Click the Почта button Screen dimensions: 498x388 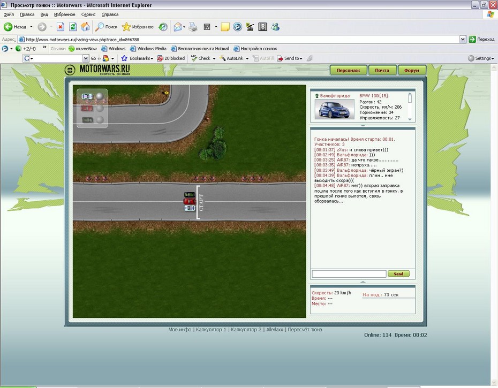(x=382, y=71)
